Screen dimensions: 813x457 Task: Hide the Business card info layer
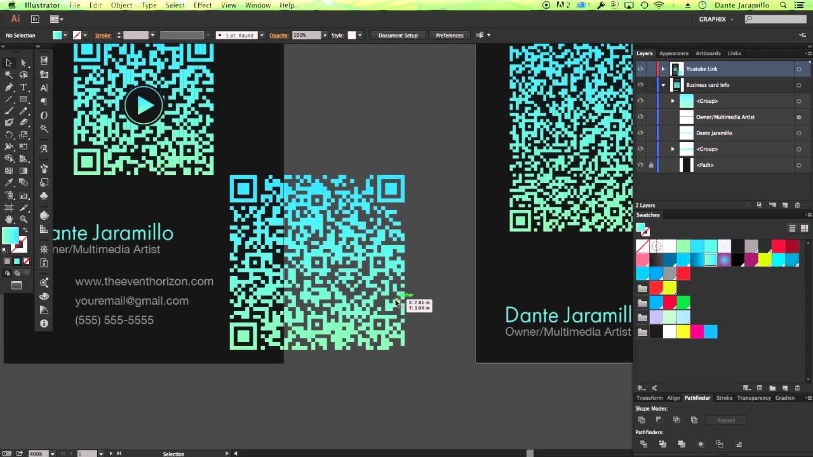coord(640,85)
